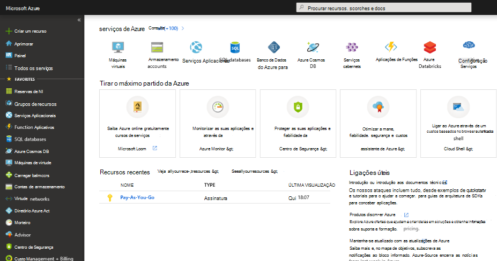
Task: Open Configuração Serviços brain icon
Action: [x=469, y=45]
